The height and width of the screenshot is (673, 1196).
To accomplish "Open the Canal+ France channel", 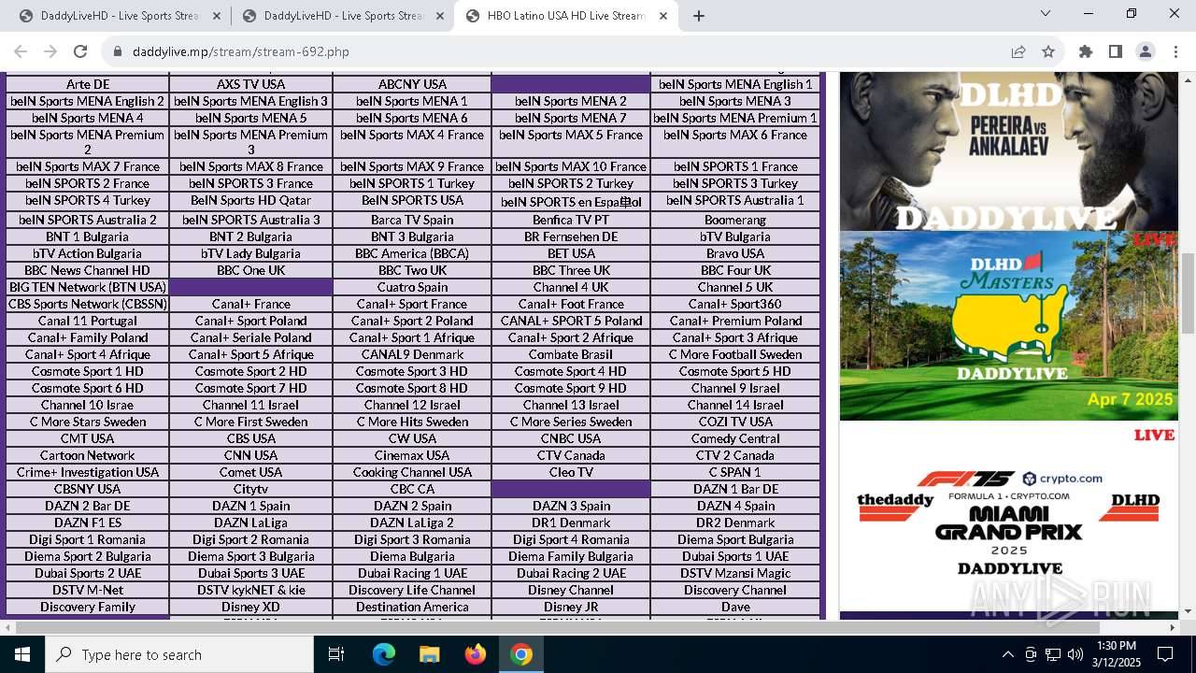I will 251,304.
